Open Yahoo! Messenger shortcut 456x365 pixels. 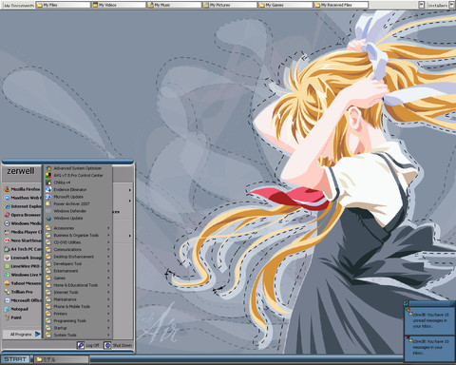tap(22, 283)
